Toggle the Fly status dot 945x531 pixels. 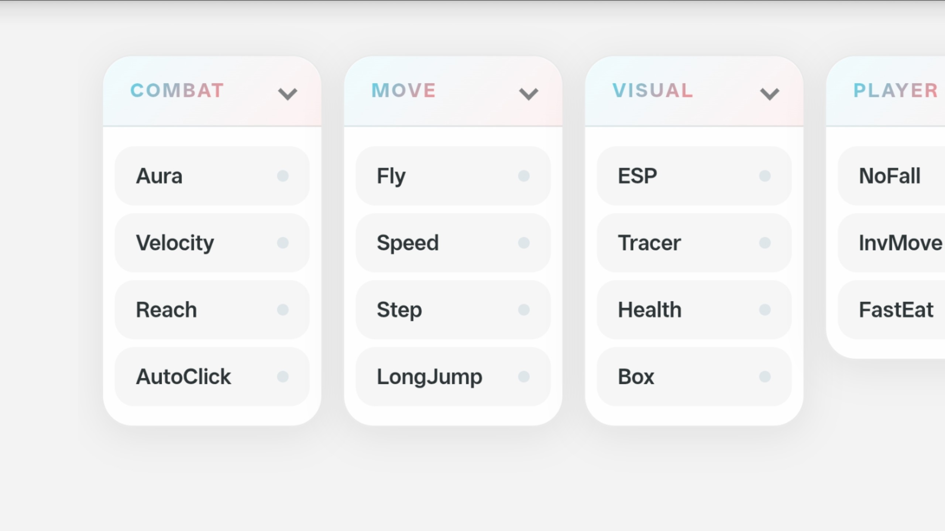524,176
